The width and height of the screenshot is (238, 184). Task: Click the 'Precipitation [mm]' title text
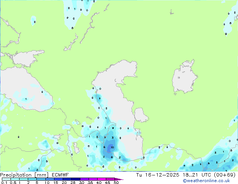click(24, 175)
